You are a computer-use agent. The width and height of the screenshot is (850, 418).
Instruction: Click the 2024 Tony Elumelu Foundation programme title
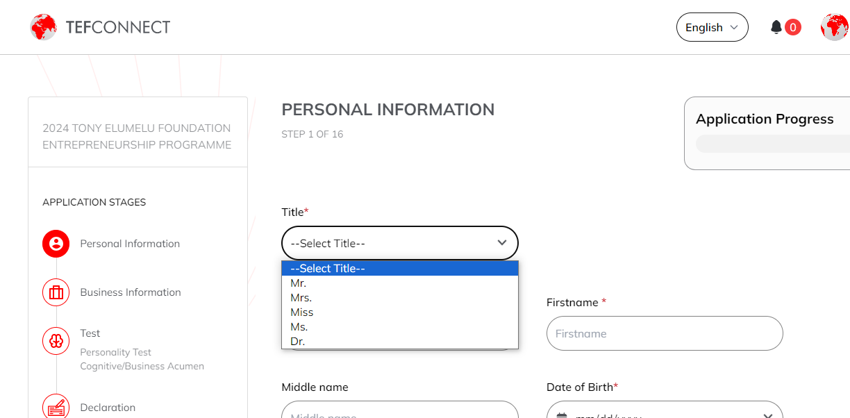[137, 136]
